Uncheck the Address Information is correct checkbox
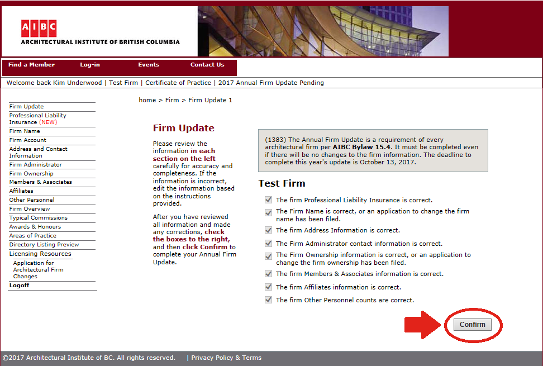Screen dimensions: 543x366 point(269,230)
